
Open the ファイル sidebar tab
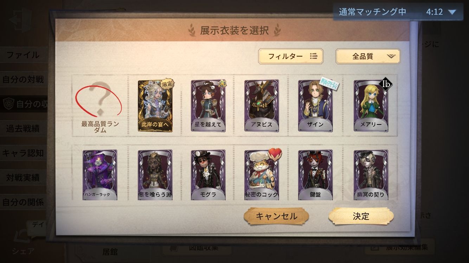(24, 55)
